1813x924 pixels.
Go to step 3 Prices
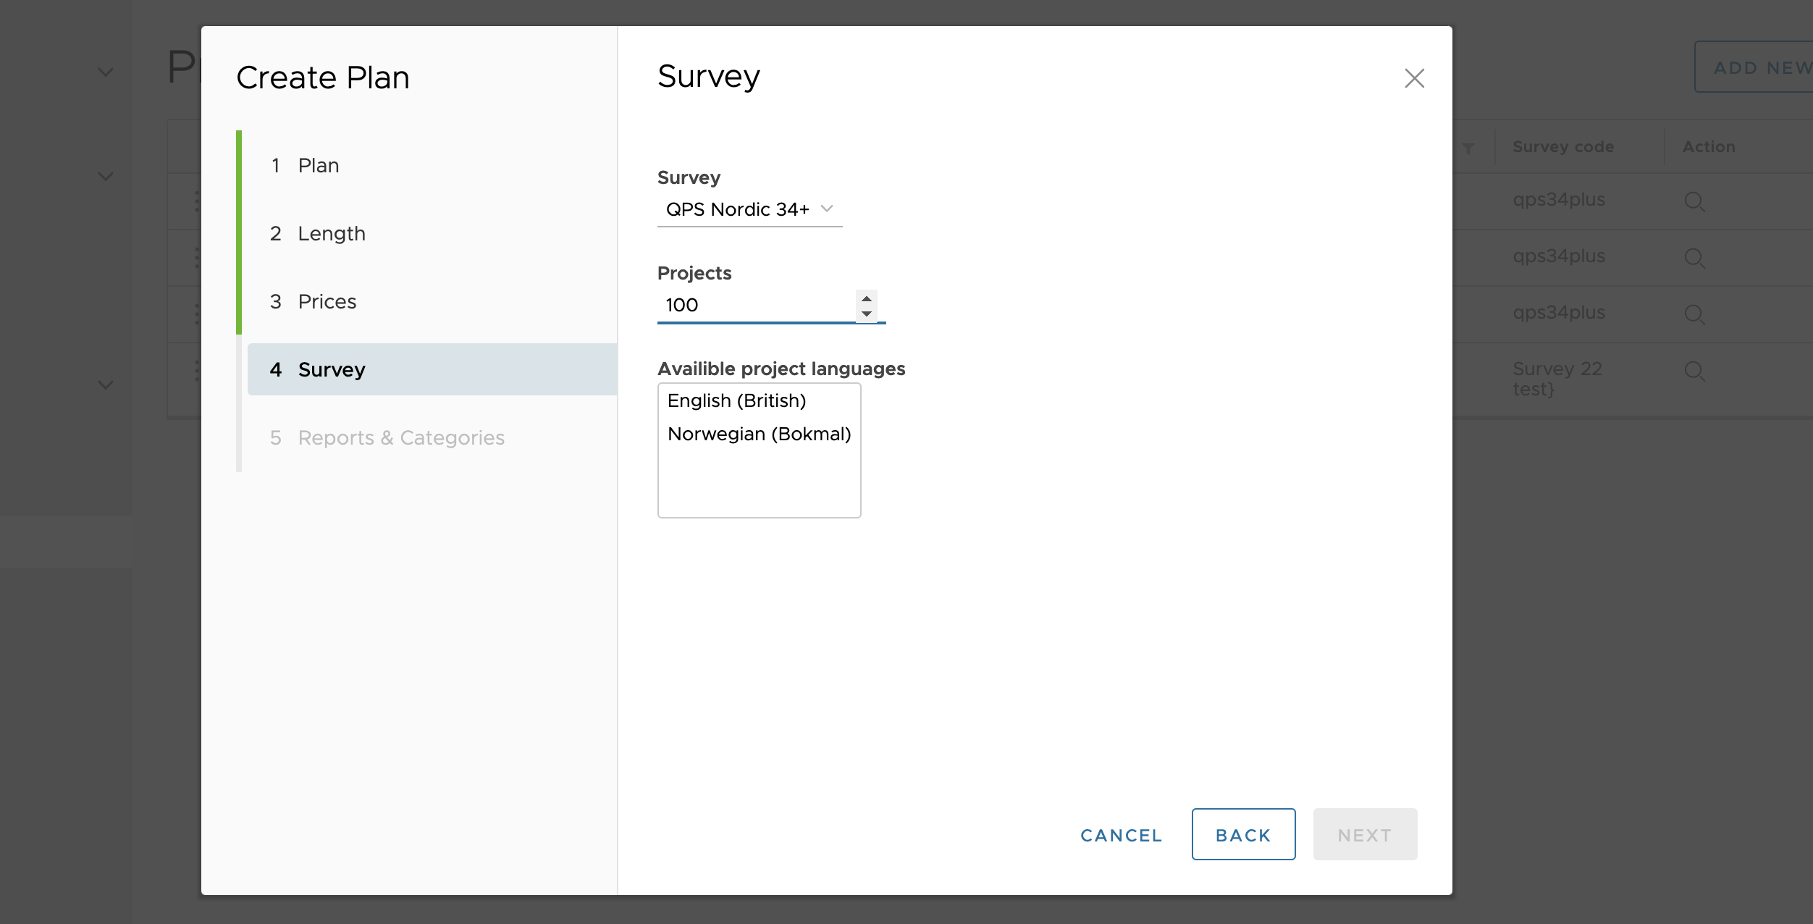[432, 301]
